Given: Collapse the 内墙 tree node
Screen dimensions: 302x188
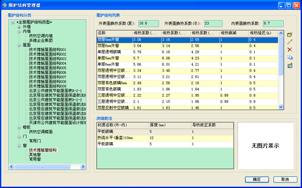Looking at the screenshot, I should (19, 32).
